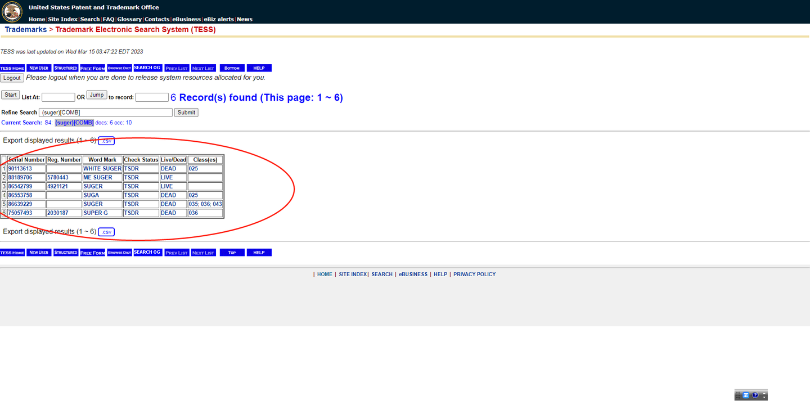Open serial number 88189706
Viewport: 810px width, 409px height.
[x=20, y=178]
